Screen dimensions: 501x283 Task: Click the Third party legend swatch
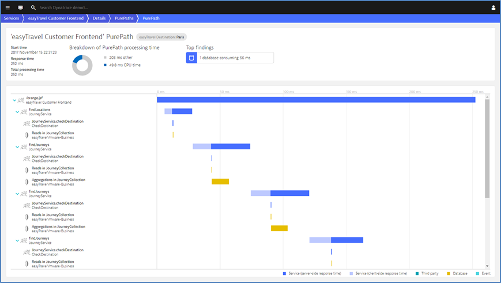pyautogui.click(x=417, y=273)
